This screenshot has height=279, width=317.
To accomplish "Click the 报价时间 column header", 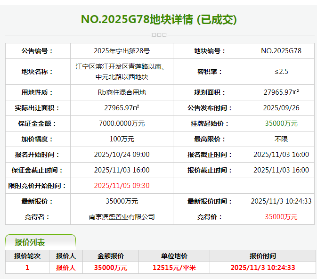I will tap(262, 256).
